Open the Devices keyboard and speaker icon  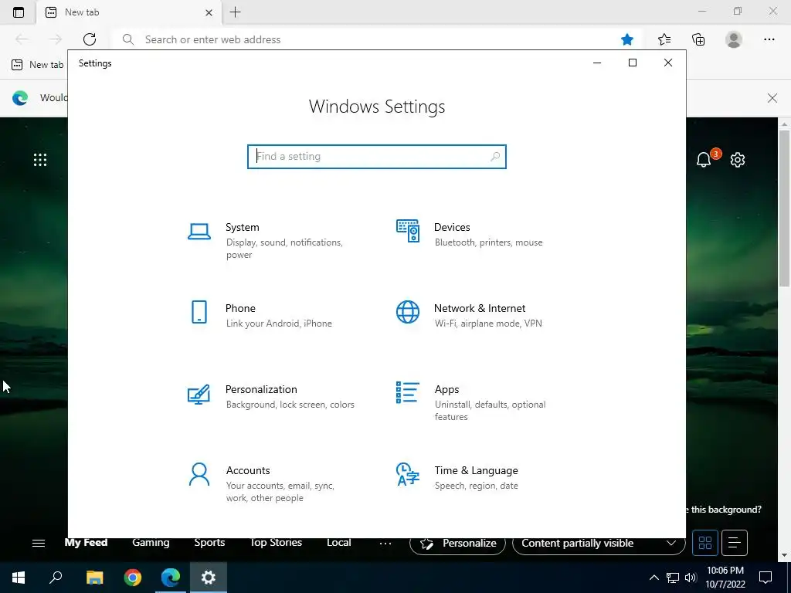click(408, 231)
